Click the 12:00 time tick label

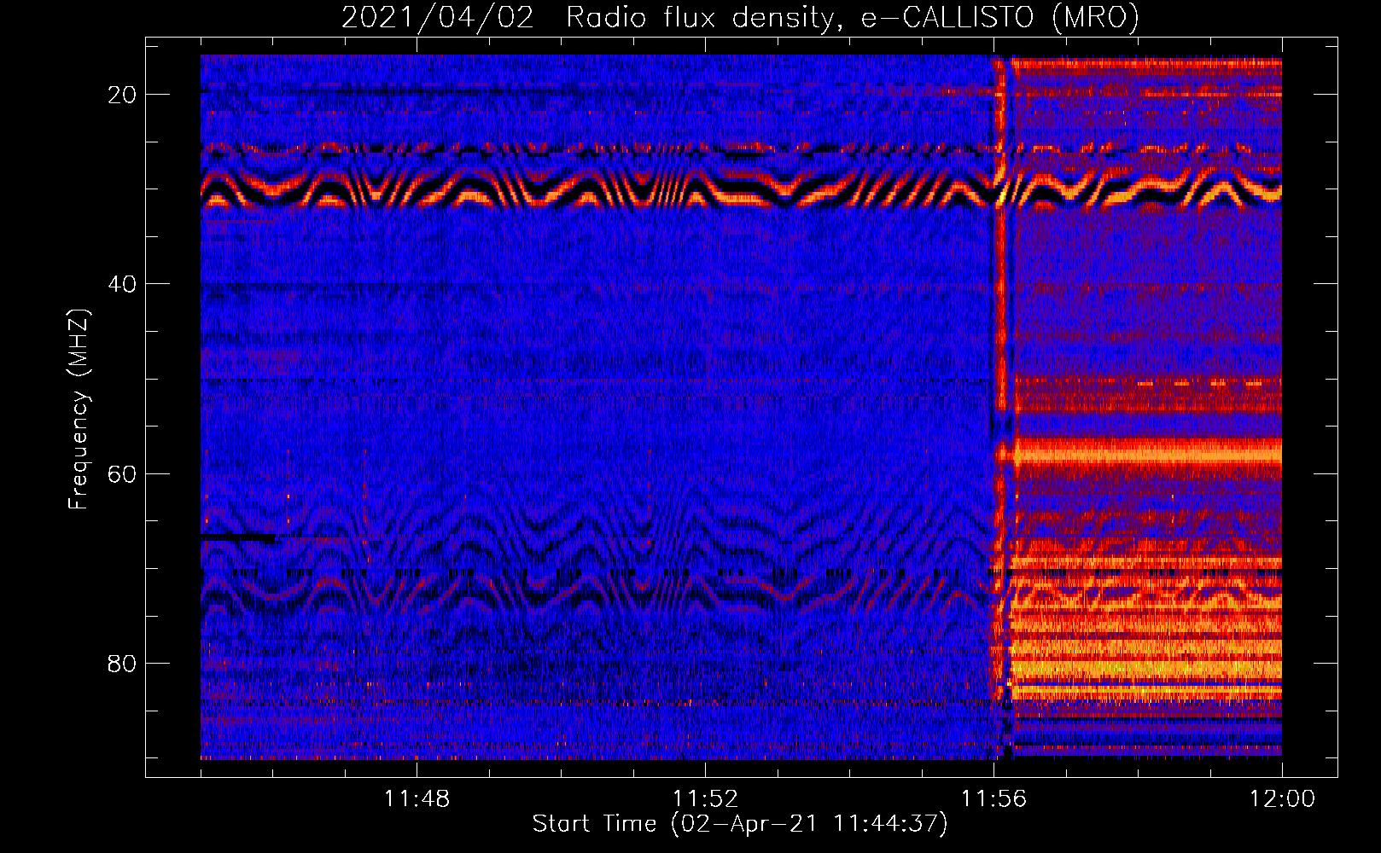pos(1282,798)
